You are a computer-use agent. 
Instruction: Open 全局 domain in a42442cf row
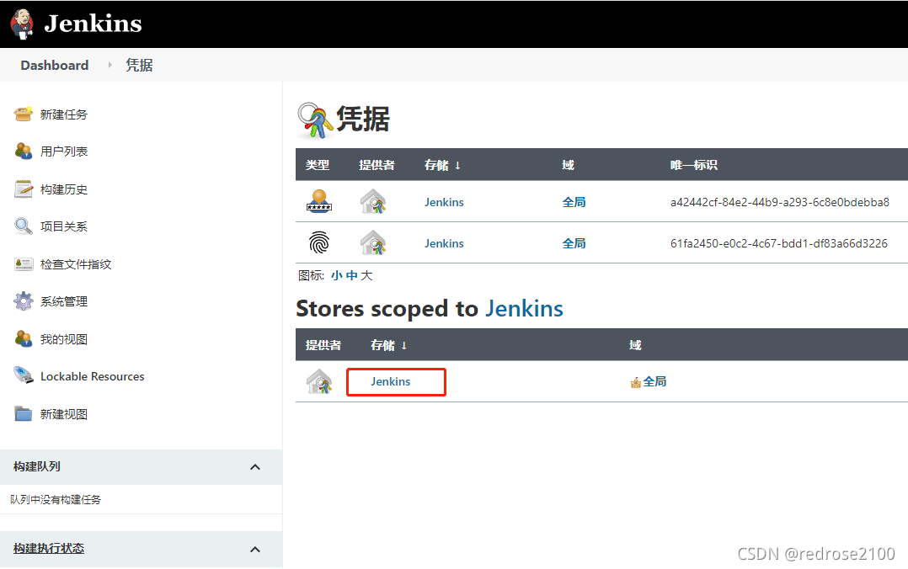click(574, 202)
